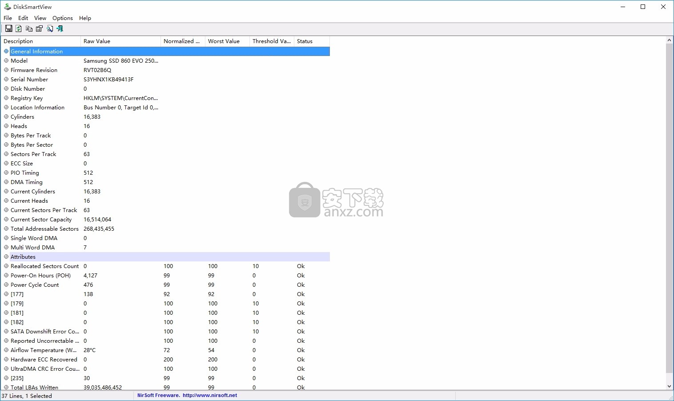Select the UltraDMA CRC Error Count row
The width and height of the screenshot is (674, 401).
coord(165,369)
